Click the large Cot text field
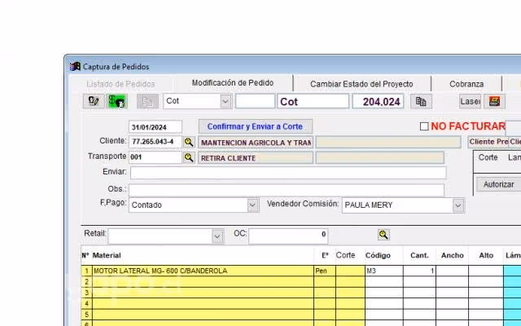This screenshot has height=326, width=521. pyautogui.click(x=313, y=101)
